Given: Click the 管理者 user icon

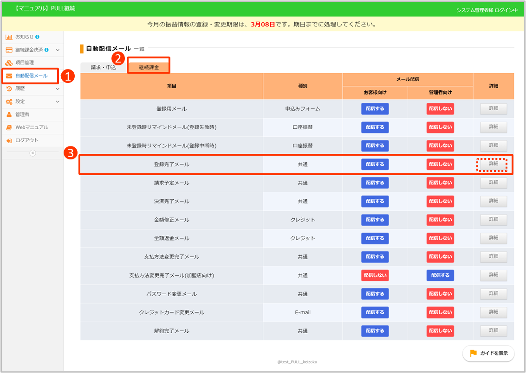Looking at the screenshot, I should (9, 114).
